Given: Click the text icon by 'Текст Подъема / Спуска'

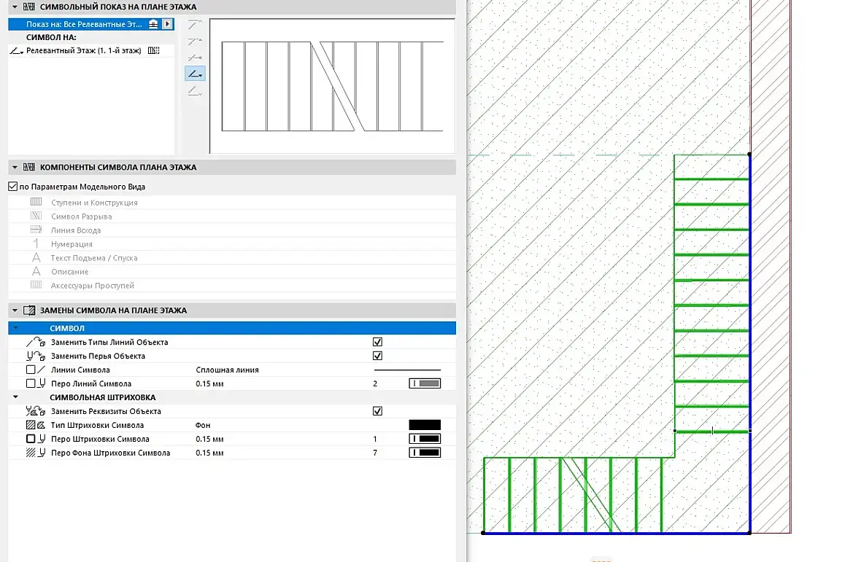Looking at the screenshot, I should (x=36, y=257).
